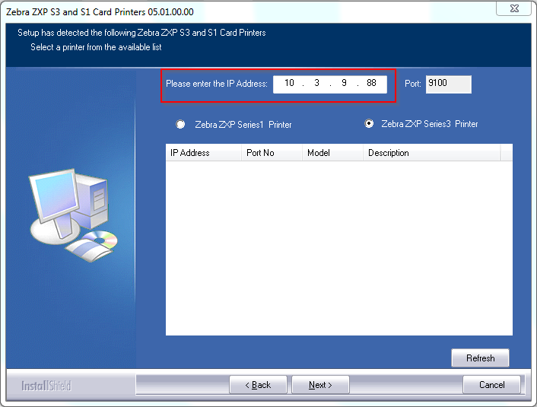This screenshot has height=407, width=537.
Task: Click the Port field showing 9100
Action: [x=449, y=84]
